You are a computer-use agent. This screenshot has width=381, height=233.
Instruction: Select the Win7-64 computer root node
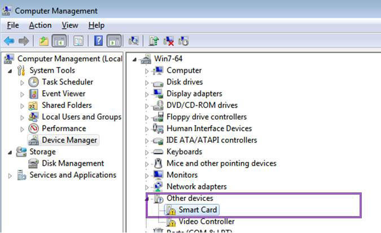pyautogui.click(x=168, y=59)
